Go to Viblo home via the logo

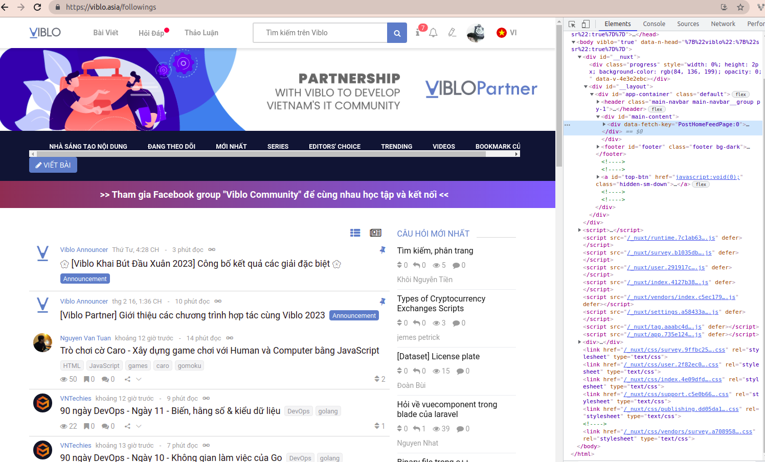click(x=45, y=33)
